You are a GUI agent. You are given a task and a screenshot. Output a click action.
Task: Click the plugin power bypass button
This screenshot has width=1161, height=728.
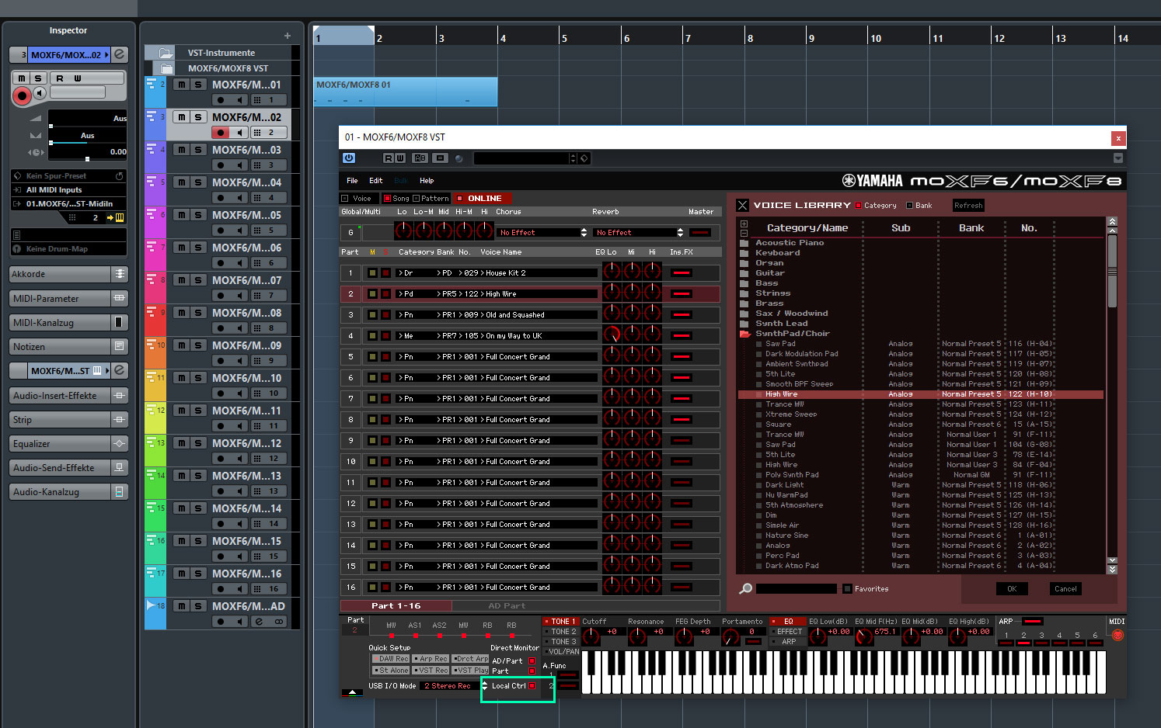click(349, 158)
